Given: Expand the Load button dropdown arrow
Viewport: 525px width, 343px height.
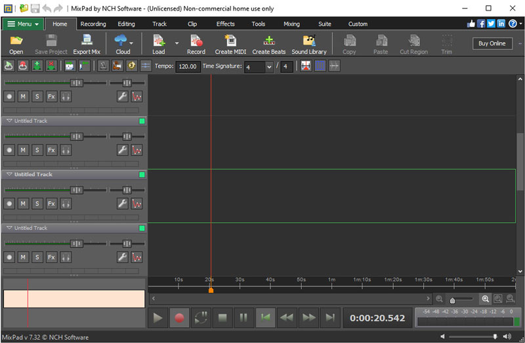Looking at the screenshot, I should (x=177, y=43).
